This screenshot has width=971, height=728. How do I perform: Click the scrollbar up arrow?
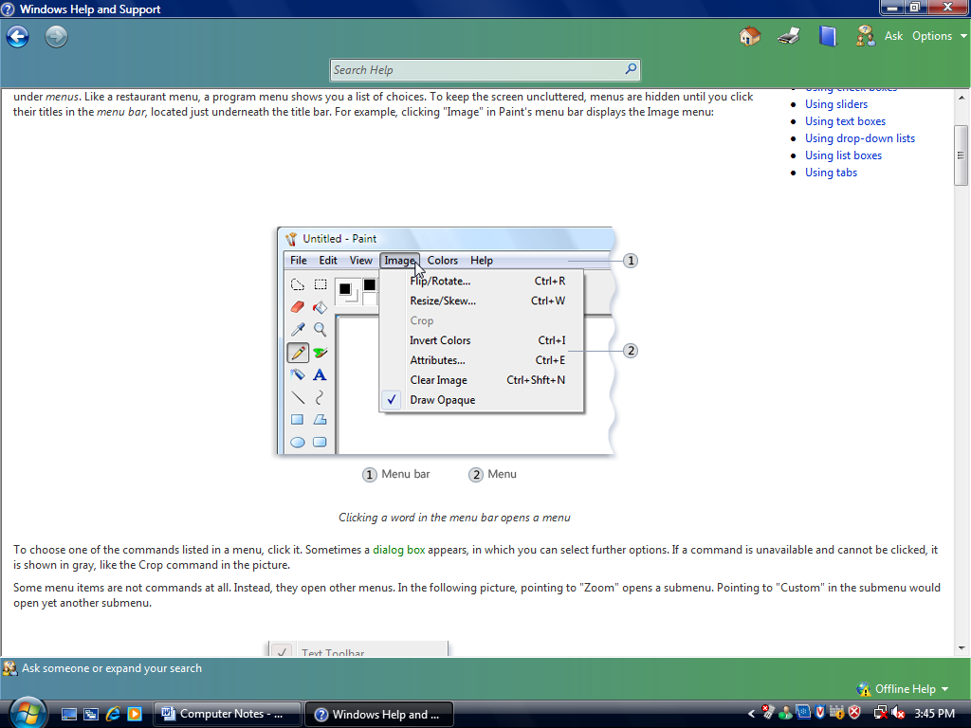pos(962,98)
